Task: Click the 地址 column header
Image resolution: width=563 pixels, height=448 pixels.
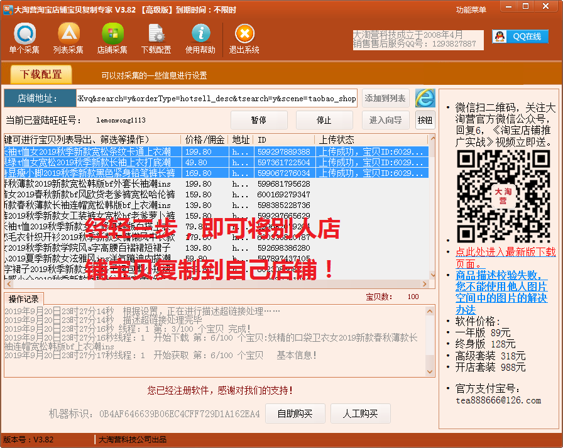Action: click(241, 139)
